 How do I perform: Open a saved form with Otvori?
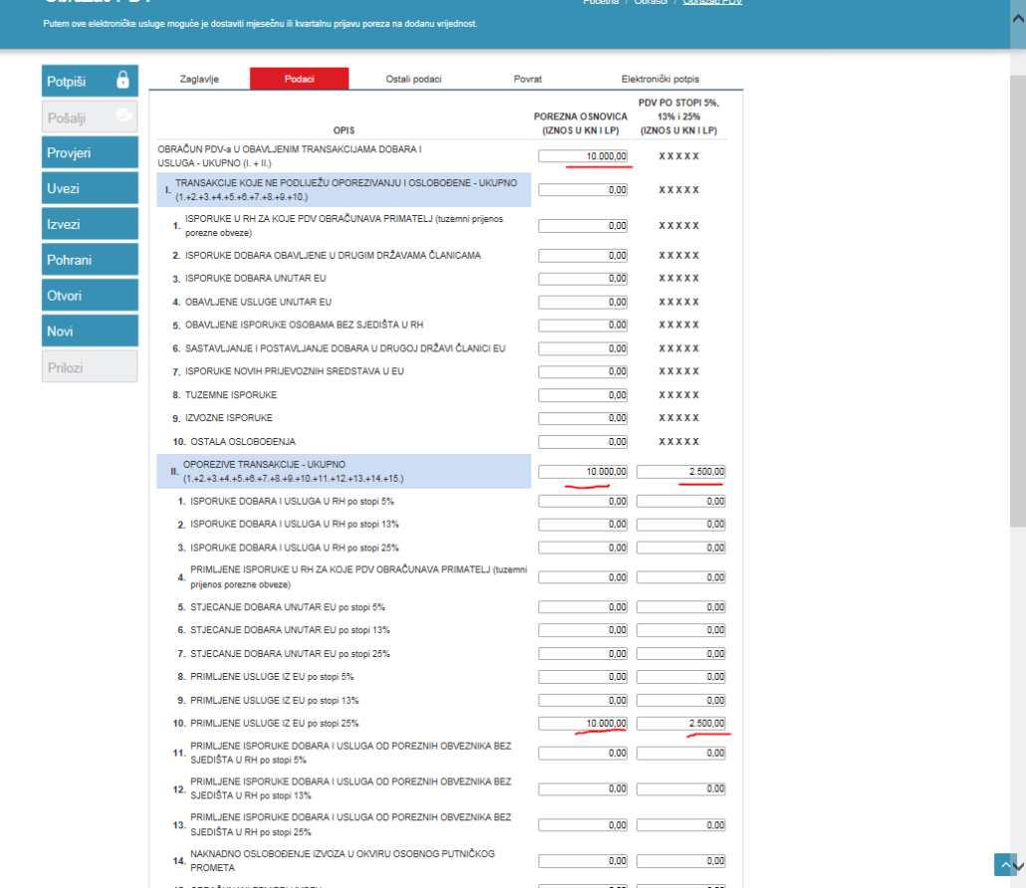click(x=88, y=295)
